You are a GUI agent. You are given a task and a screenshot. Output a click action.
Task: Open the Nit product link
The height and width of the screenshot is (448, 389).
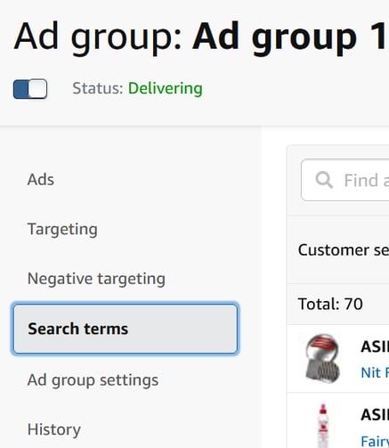pos(375,372)
